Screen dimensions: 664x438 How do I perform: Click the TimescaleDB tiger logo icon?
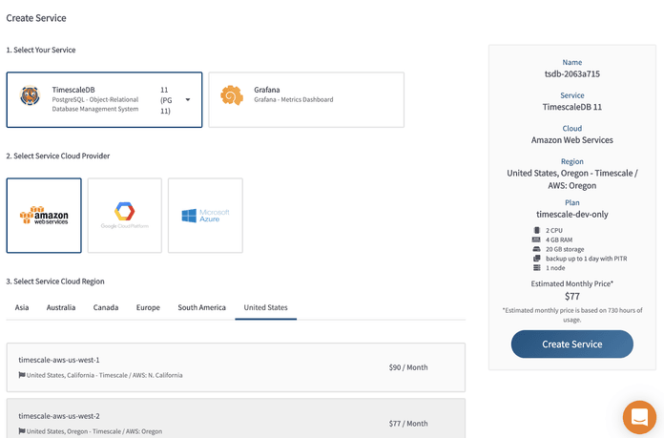[31, 99]
